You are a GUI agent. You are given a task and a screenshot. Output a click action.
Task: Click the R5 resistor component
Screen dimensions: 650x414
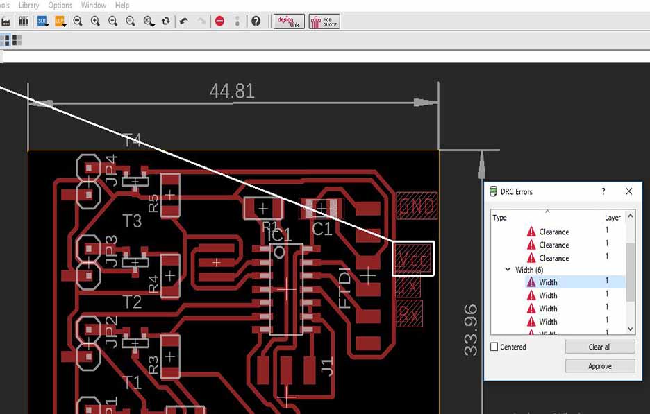click(170, 195)
